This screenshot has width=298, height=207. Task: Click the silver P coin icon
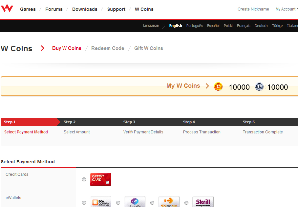tap(259, 86)
